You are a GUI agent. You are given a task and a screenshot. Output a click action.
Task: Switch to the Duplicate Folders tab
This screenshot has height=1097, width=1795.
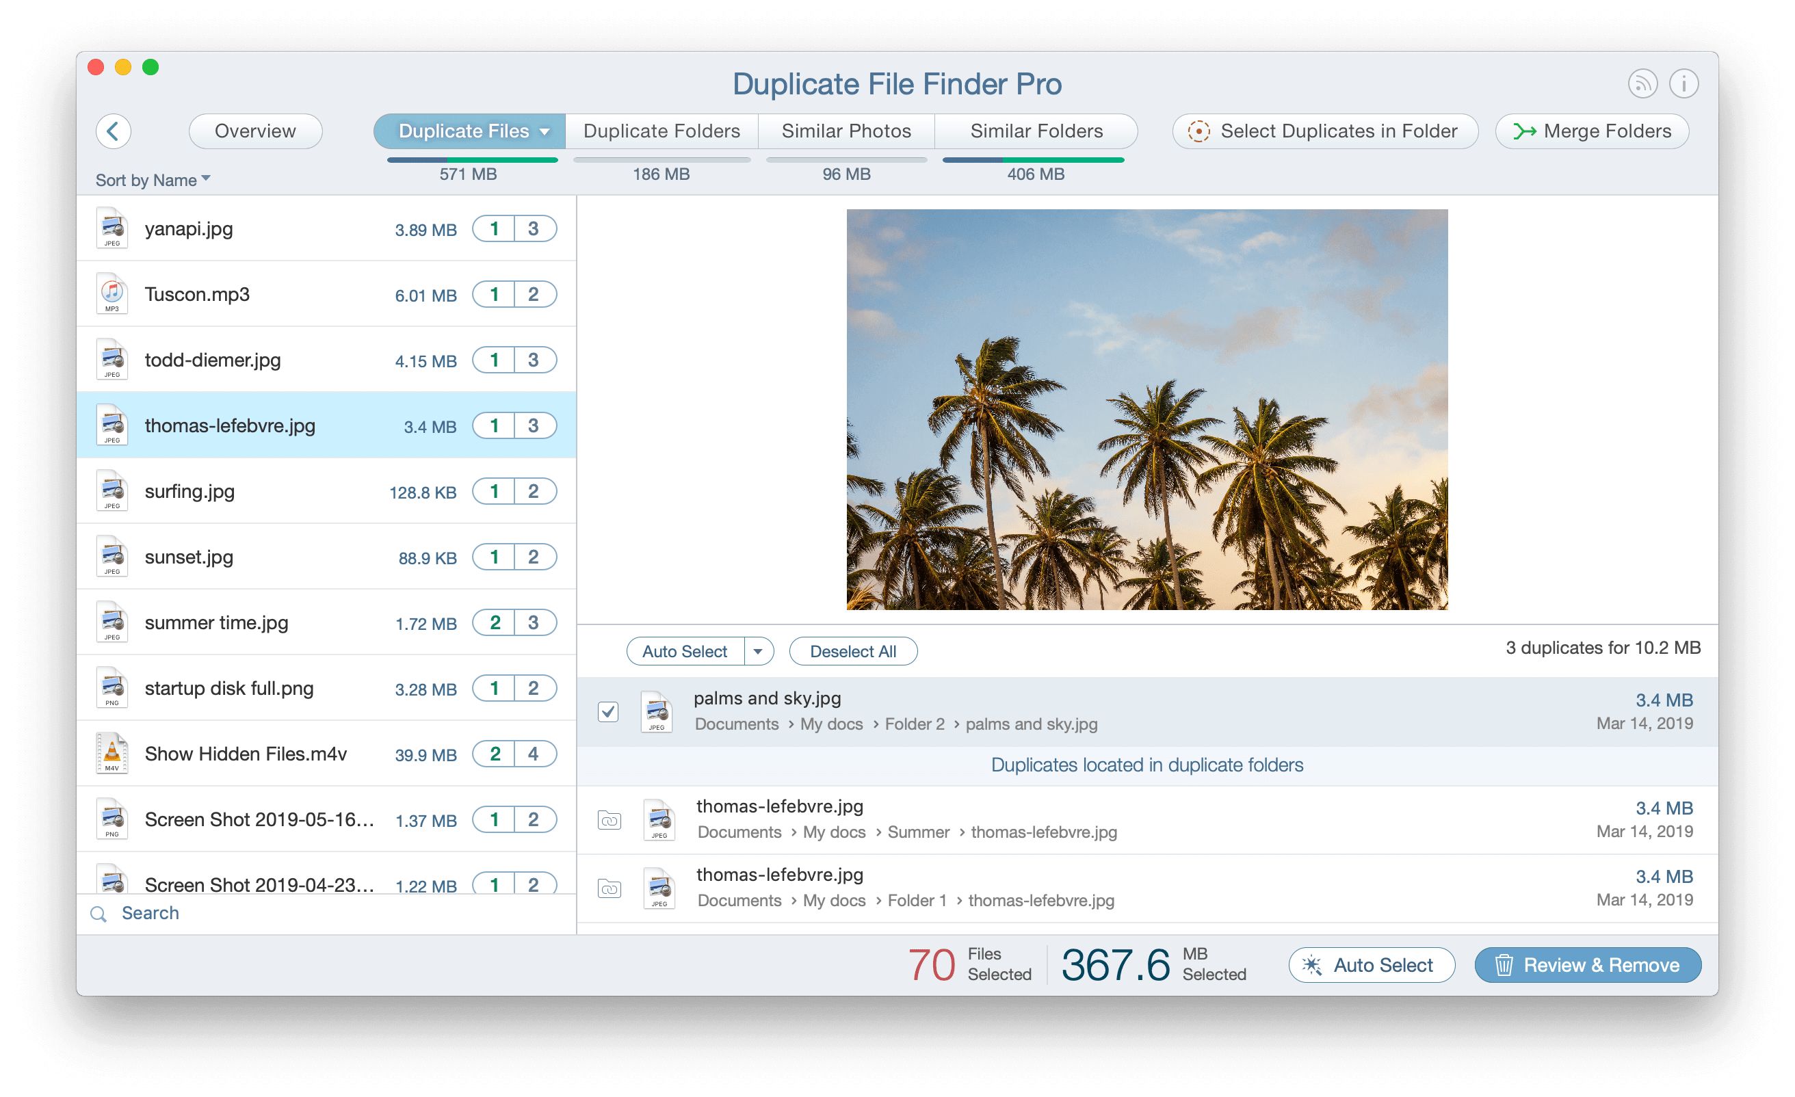[x=660, y=129]
